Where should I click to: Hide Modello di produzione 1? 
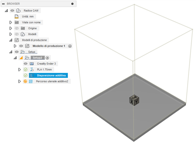tap(21, 46)
